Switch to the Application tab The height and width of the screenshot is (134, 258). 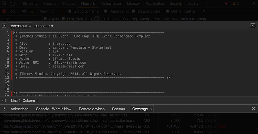(x=155, y=3)
